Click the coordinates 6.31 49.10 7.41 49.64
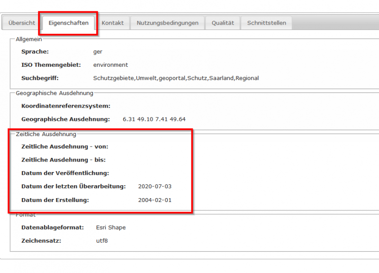The width and height of the screenshot is (379, 273). (154, 119)
